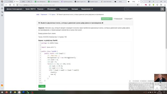Viewport: 167px width, 94px height.
Task: Expand the Даниил Александрович user dropdown
Action: [x=15, y=9]
